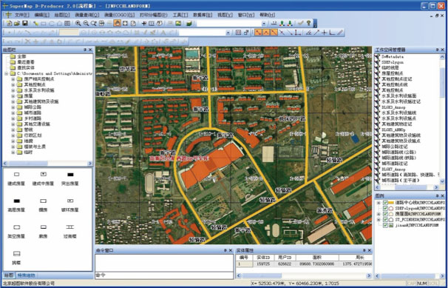Click the yellow 道路中心线 legend color swatch
This screenshot has height=288, width=448.
[x=391, y=202]
